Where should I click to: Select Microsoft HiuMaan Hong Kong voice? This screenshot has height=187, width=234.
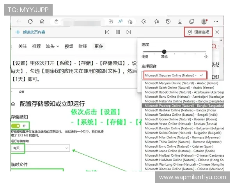[x=183, y=160]
